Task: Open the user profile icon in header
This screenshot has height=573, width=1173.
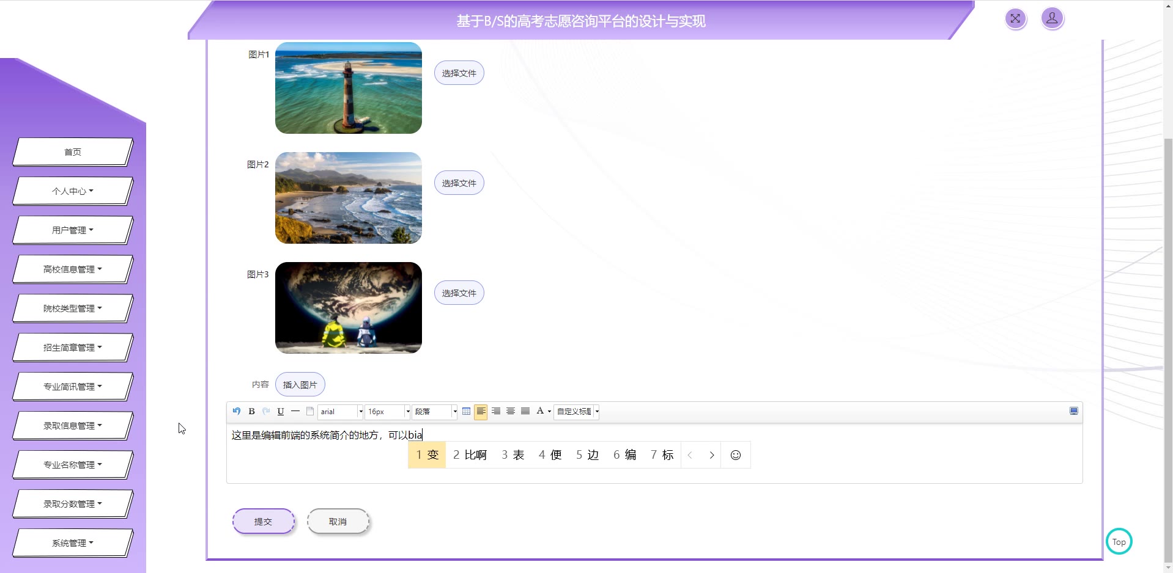Action: pyautogui.click(x=1052, y=18)
